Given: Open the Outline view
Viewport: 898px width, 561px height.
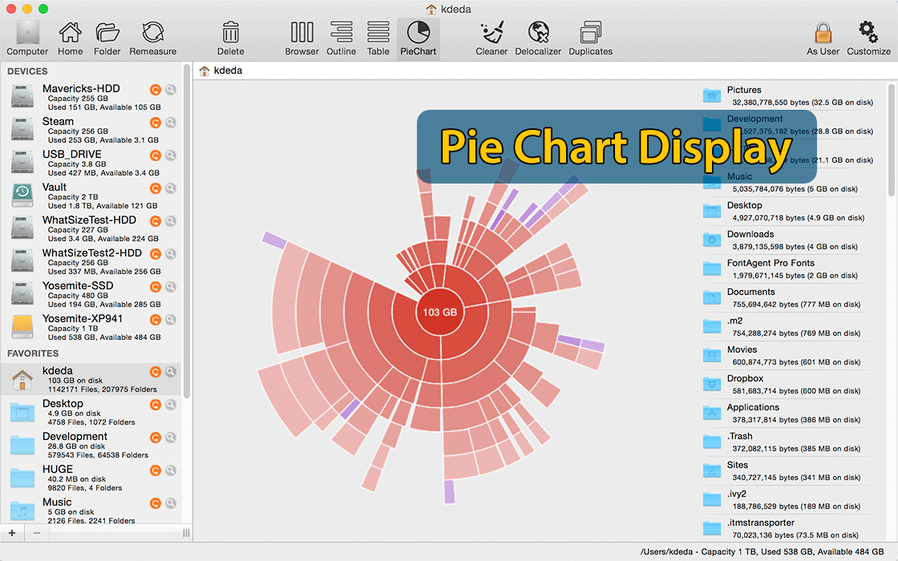Looking at the screenshot, I should pos(341,38).
